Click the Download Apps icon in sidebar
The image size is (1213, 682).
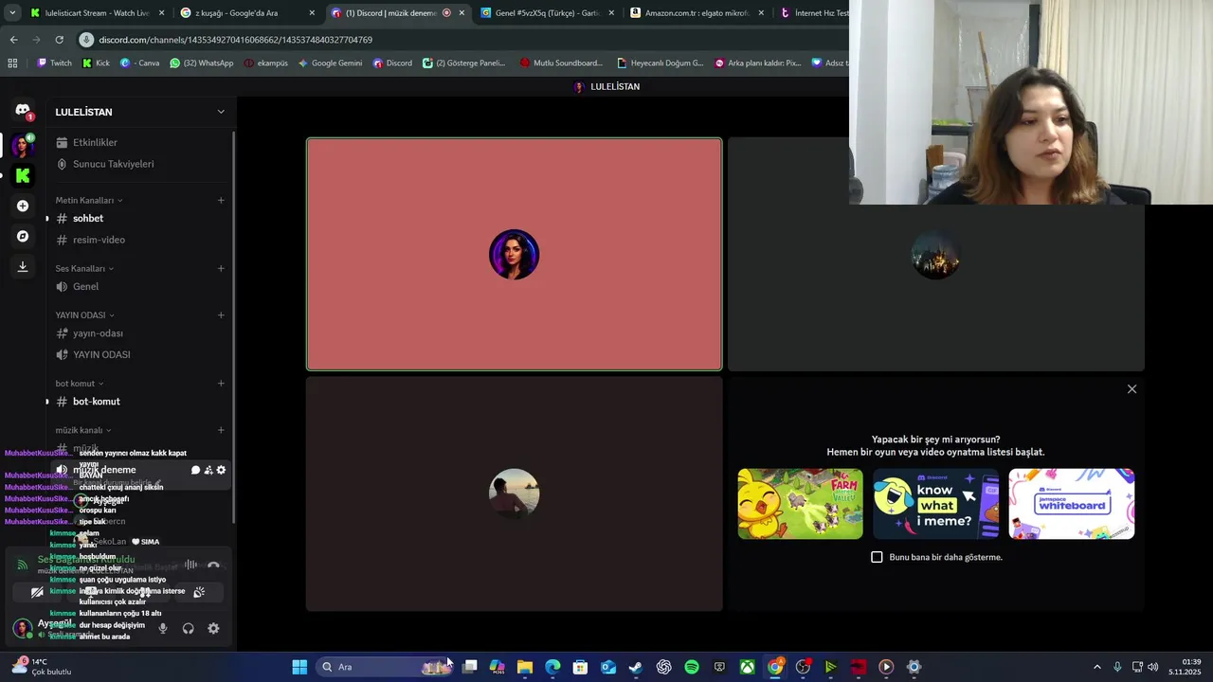(23, 266)
